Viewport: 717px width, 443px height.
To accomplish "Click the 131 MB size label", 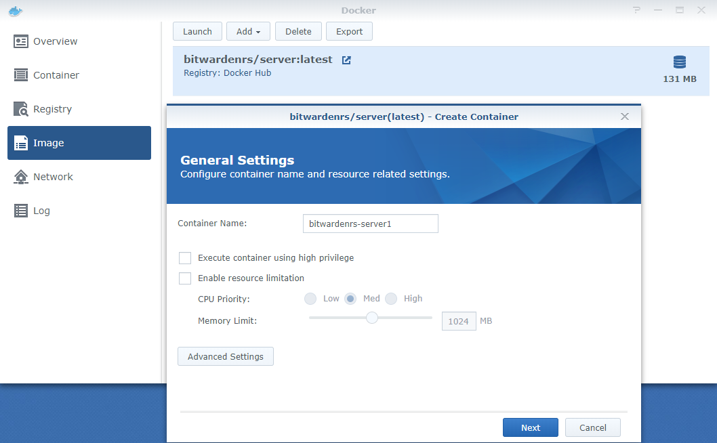I will 680,79.
